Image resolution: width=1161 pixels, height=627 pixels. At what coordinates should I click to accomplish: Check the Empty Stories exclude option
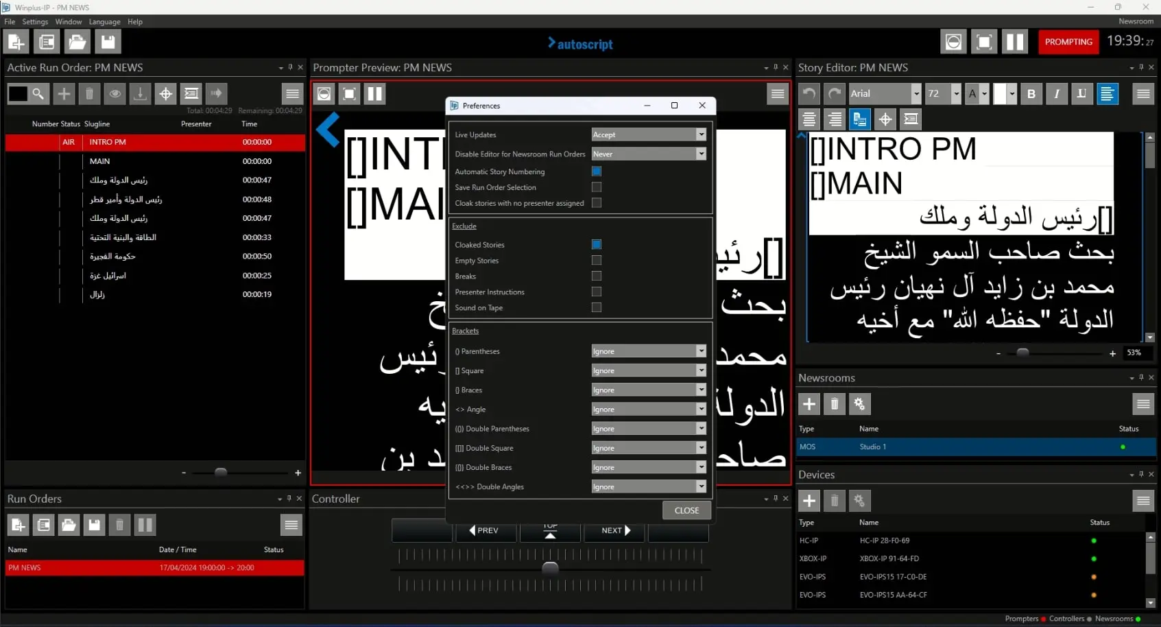(597, 261)
